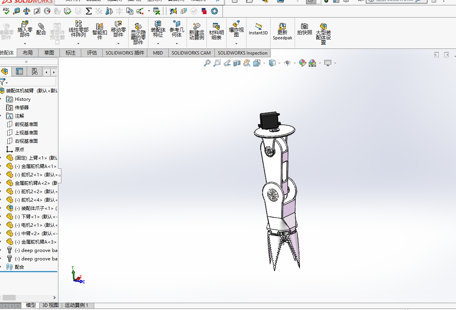Open the Design Table Excel icon
Screen dimensions: 456x310
click(157, 11)
